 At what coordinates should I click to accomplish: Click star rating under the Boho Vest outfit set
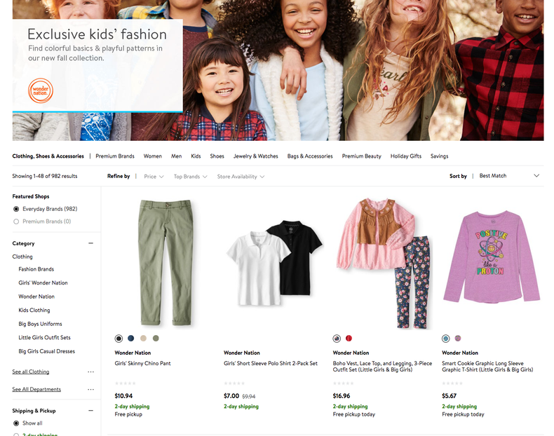343,383
